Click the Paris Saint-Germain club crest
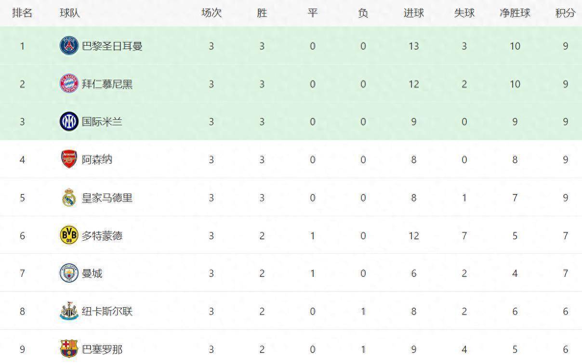This screenshot has width=582, height=364. point(69,46)
